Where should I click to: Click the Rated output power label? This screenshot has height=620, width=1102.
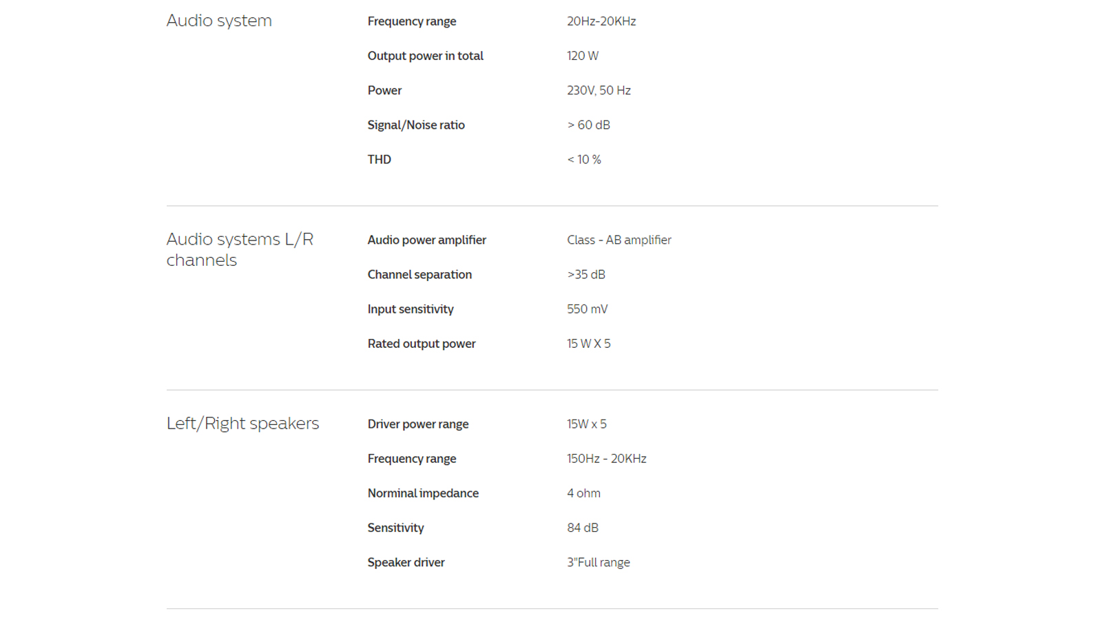click(x=422, y=343)
